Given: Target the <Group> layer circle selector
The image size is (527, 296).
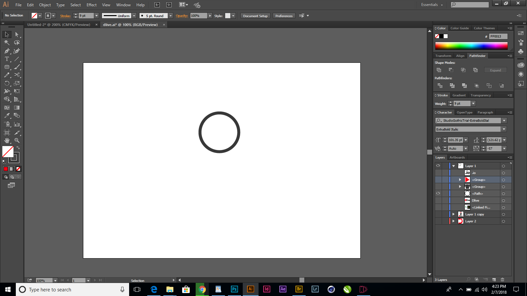Looking at the screenshot, I should (504, 180).
